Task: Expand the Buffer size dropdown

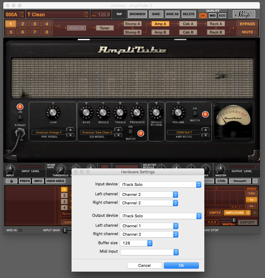Action: [136, 243]
